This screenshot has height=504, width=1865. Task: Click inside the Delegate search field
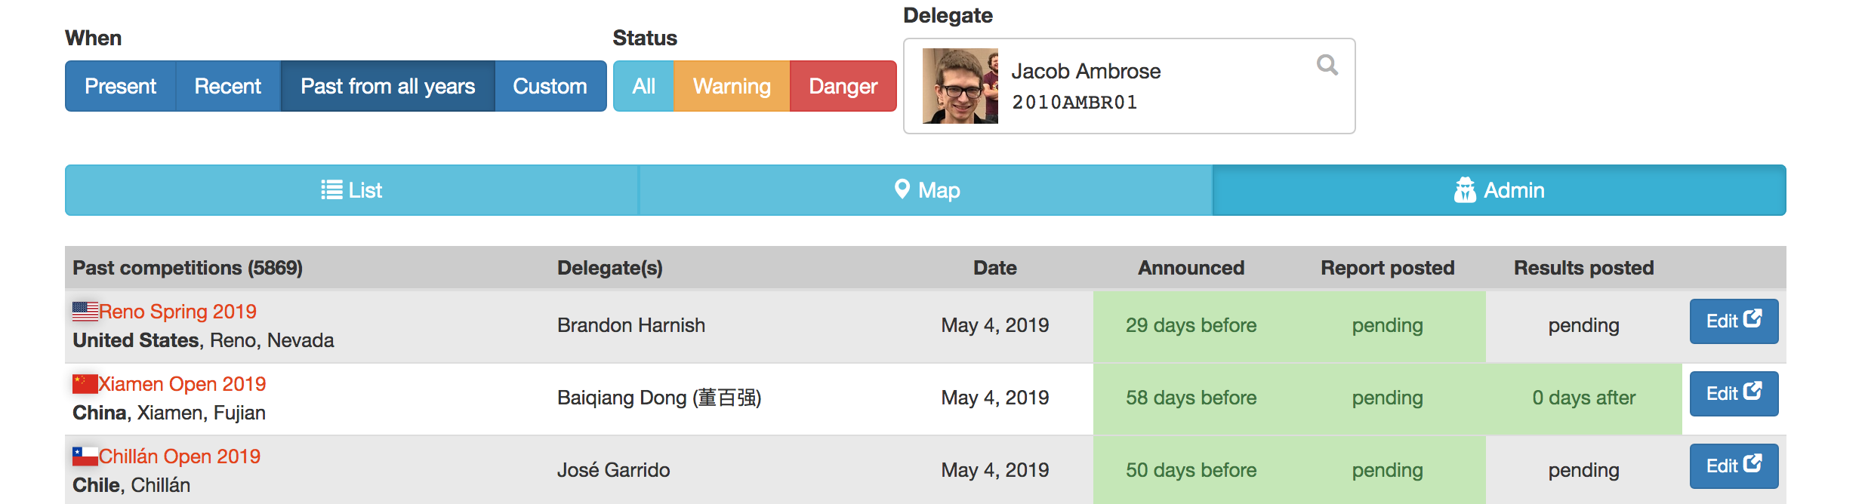pos(1129,86)
